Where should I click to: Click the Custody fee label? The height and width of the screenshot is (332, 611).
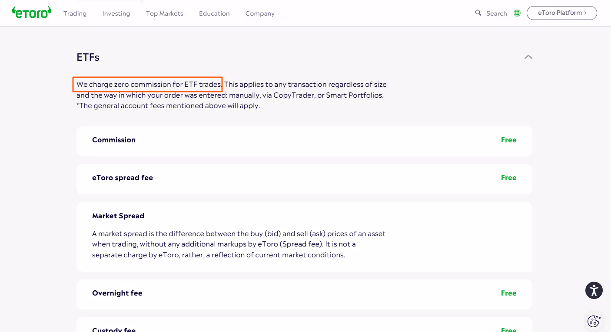(114, 329)
